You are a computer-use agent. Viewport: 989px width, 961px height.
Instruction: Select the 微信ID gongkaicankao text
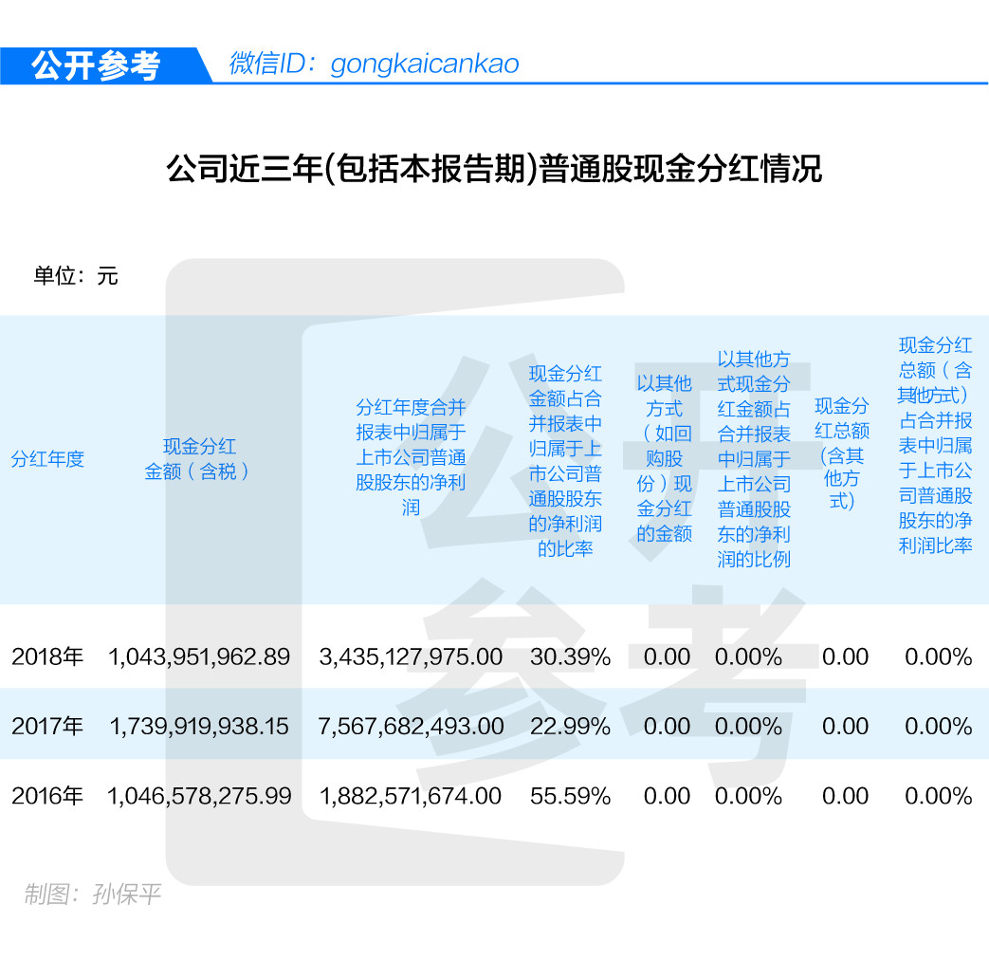(374, 64)
